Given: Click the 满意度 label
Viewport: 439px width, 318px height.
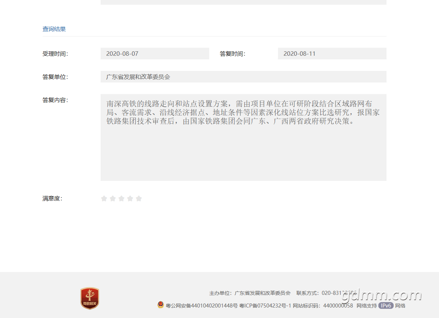Looking at the screenshot, I should click(x=52, y=199).
